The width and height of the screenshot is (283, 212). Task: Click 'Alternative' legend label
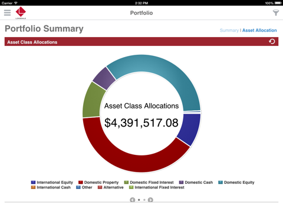click(x=113, y=187)
